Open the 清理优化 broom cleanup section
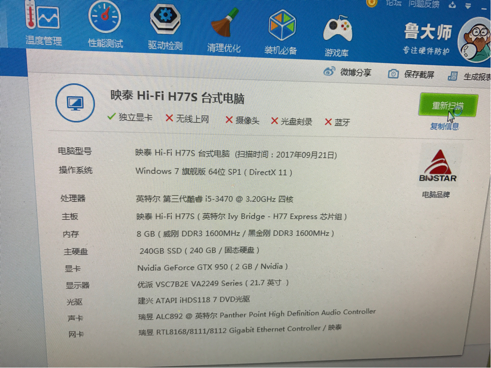 tap(225, 30)
